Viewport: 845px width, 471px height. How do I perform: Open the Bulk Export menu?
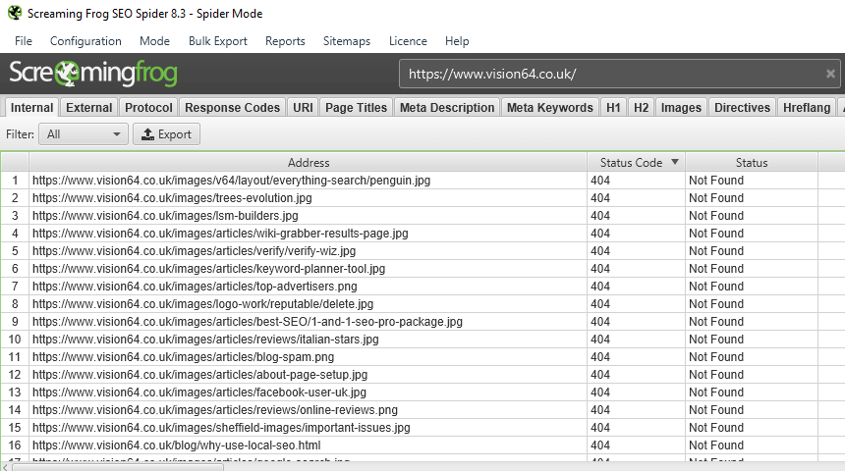click(x=218, y=41)
